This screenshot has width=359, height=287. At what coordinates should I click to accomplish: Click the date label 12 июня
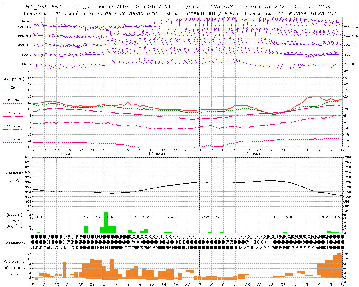point(157,154)
